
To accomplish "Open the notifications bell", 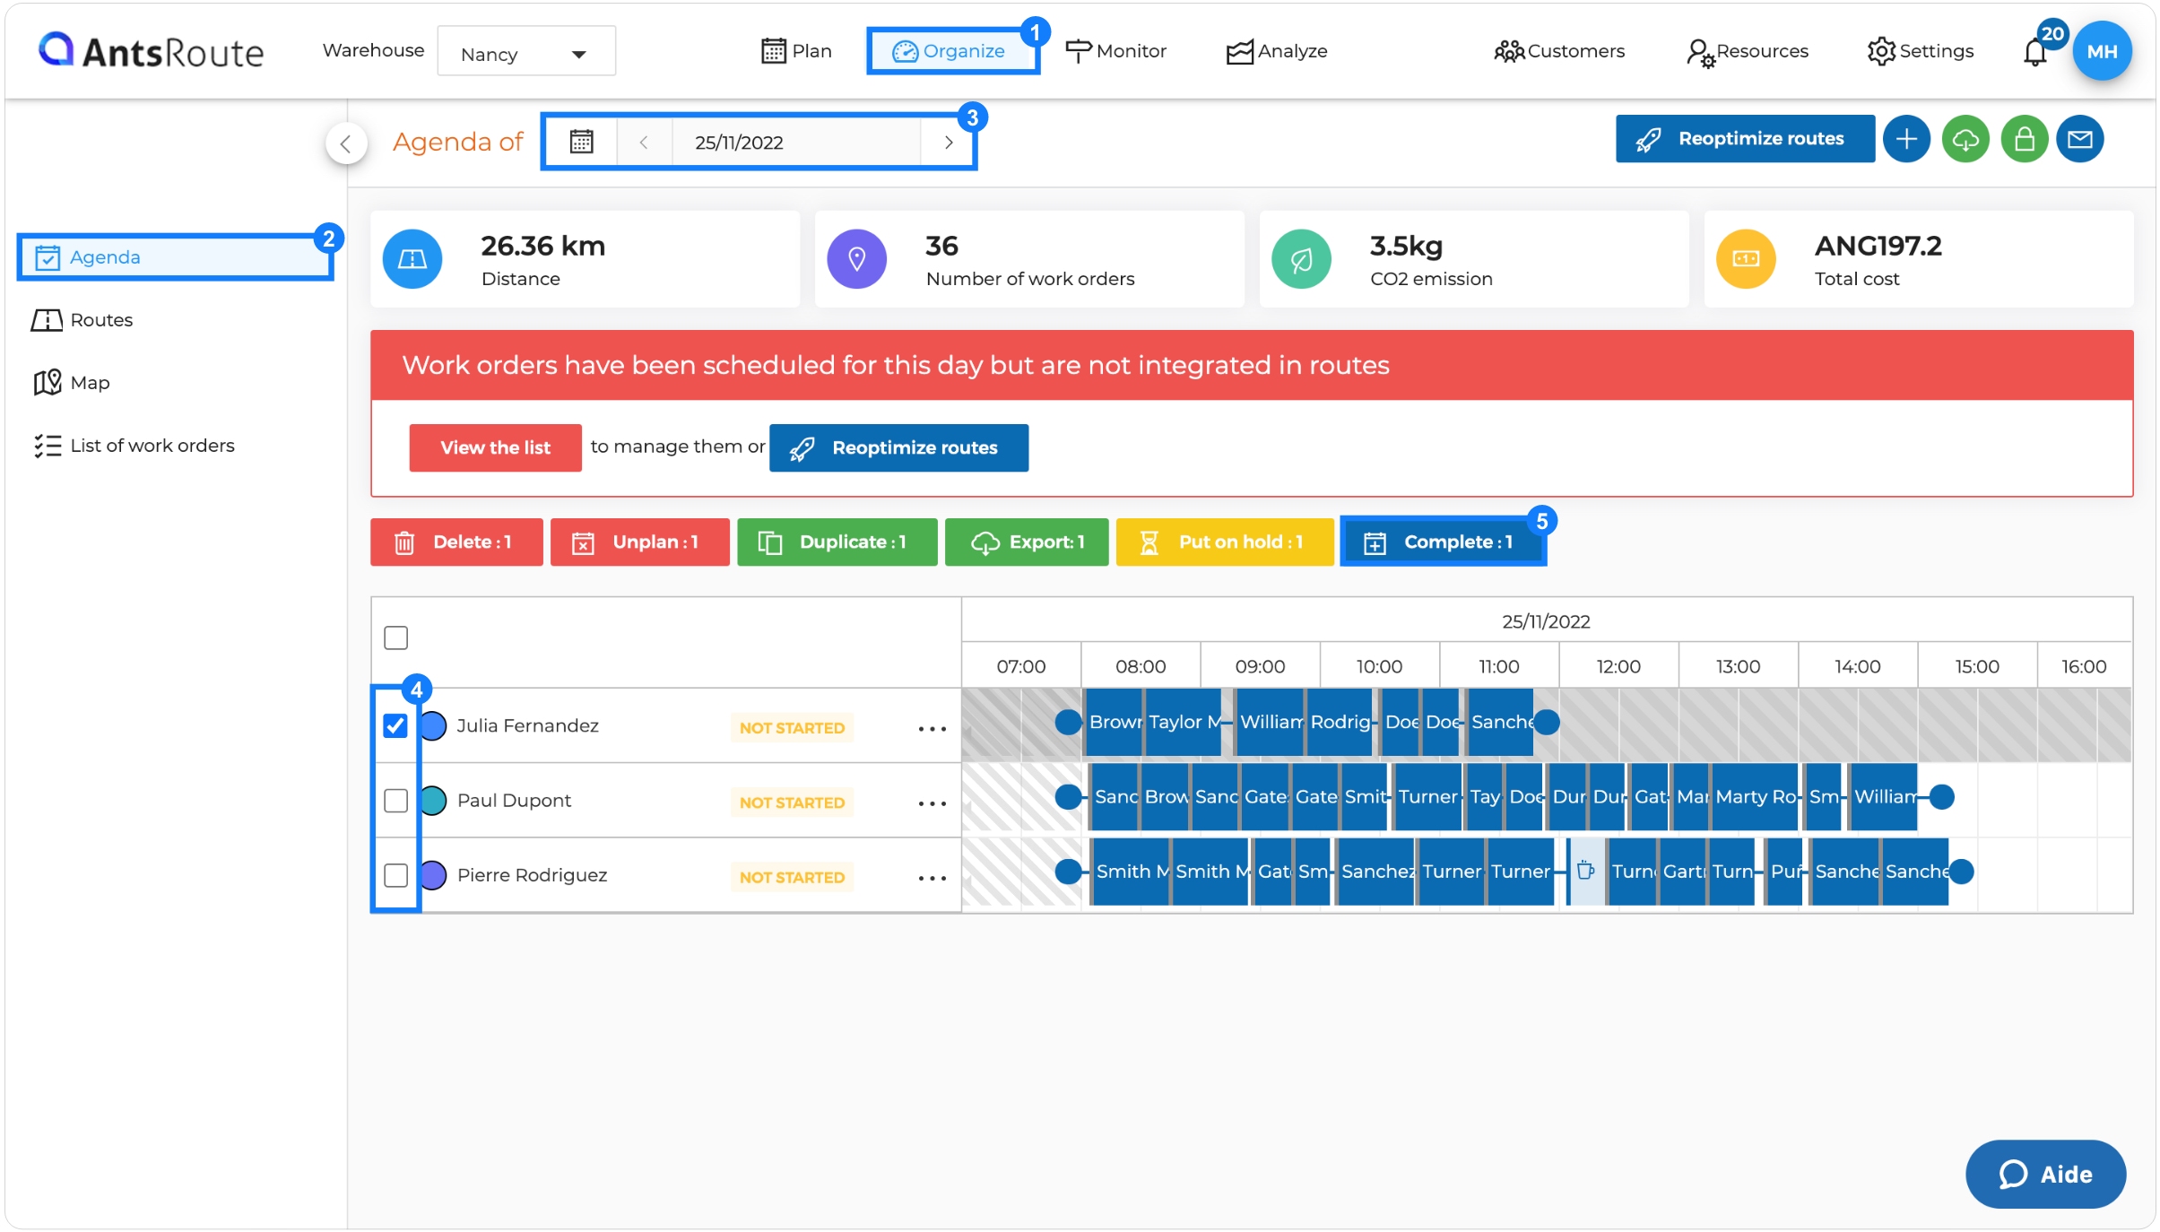I will [2036, 52].
